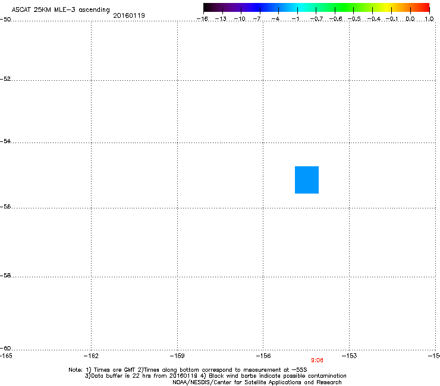
Task: Click the red 9:06 time label
Action: (317, 360)
